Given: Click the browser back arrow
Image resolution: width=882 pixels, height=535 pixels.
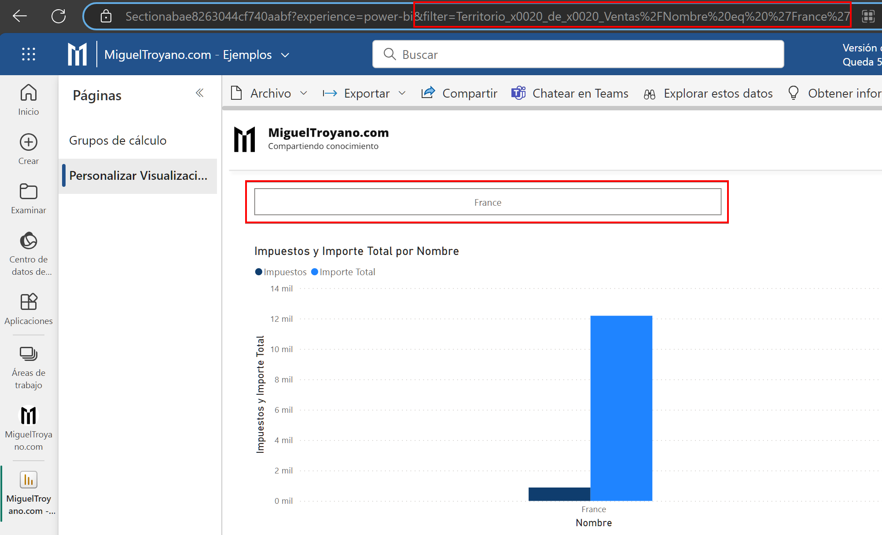Looking at the screenshot, I should [20, 16].
